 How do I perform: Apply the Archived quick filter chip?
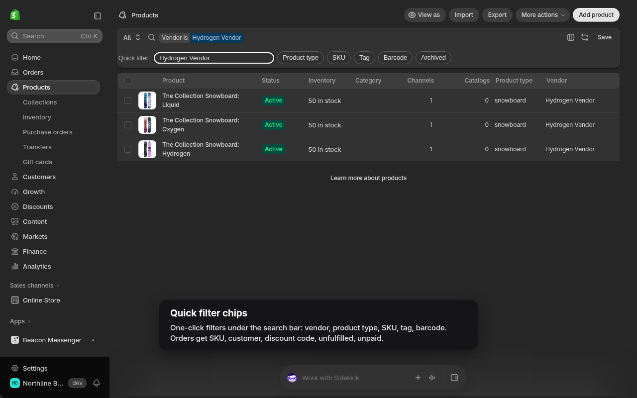pyautogui.click(x=433, y=58)
